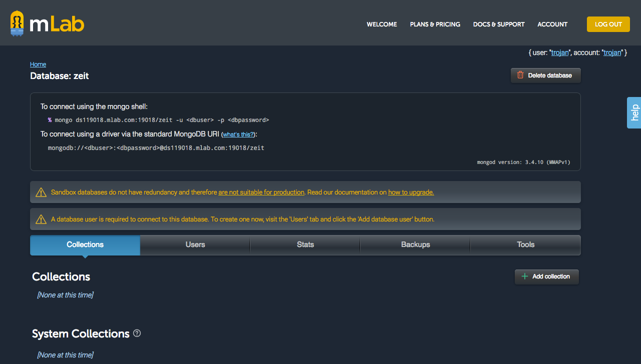Image resolution: width=641 pixels, height=364 pixels.
Task: Click the Collections section heading
Action: 61,277
